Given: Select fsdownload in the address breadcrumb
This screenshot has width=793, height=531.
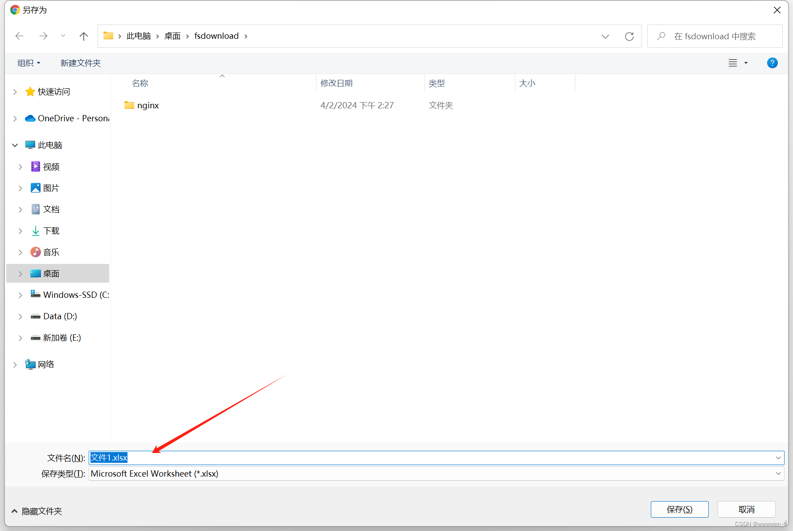Looking at the screenshot, I should tap(217, 36).
